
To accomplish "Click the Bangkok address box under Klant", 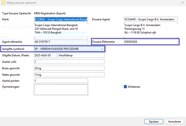I will tap(61, 29).
